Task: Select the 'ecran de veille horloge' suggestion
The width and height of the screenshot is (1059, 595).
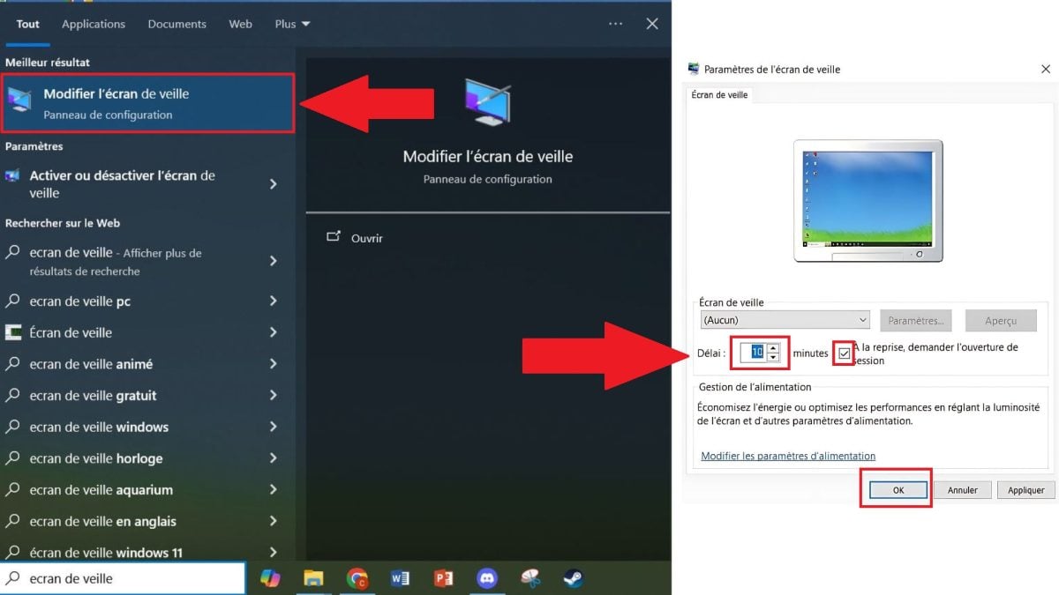Action: (96, 458)
